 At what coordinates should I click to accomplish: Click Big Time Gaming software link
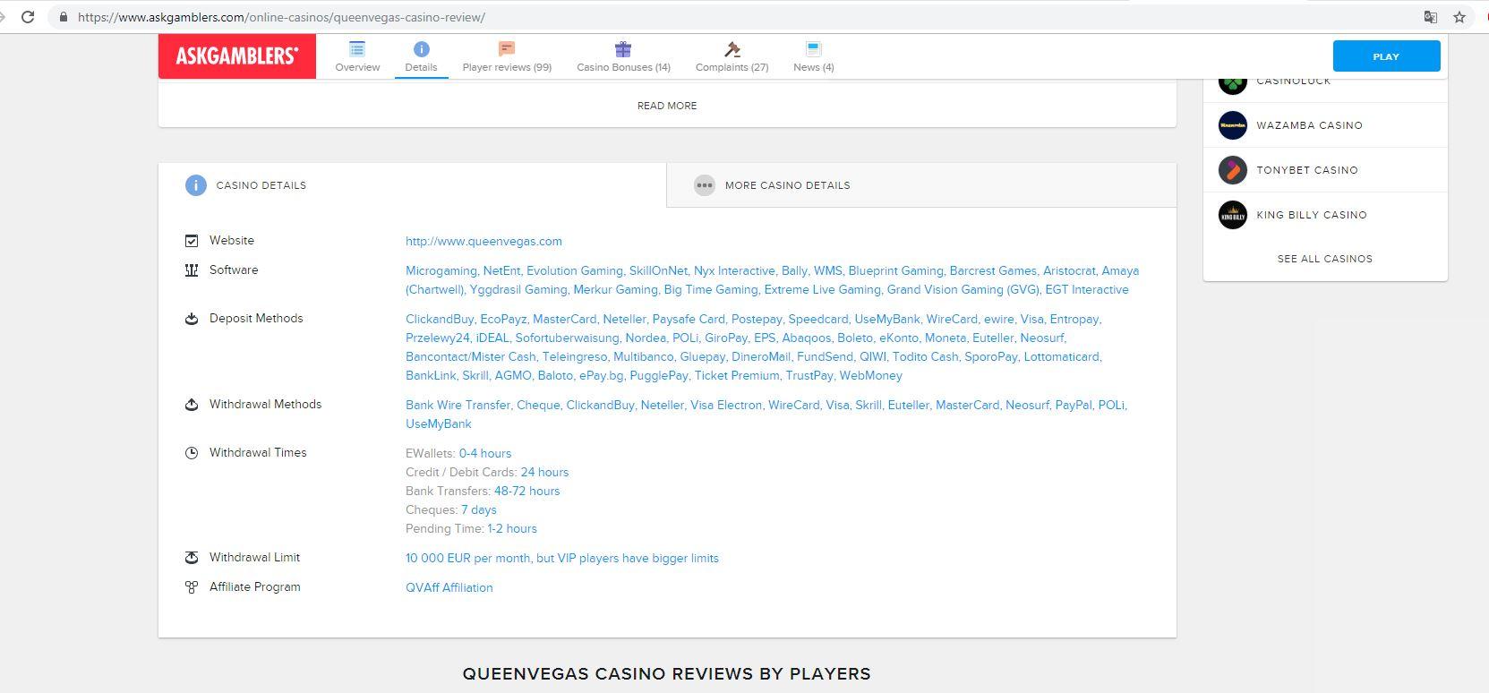[x=711, y=289]
